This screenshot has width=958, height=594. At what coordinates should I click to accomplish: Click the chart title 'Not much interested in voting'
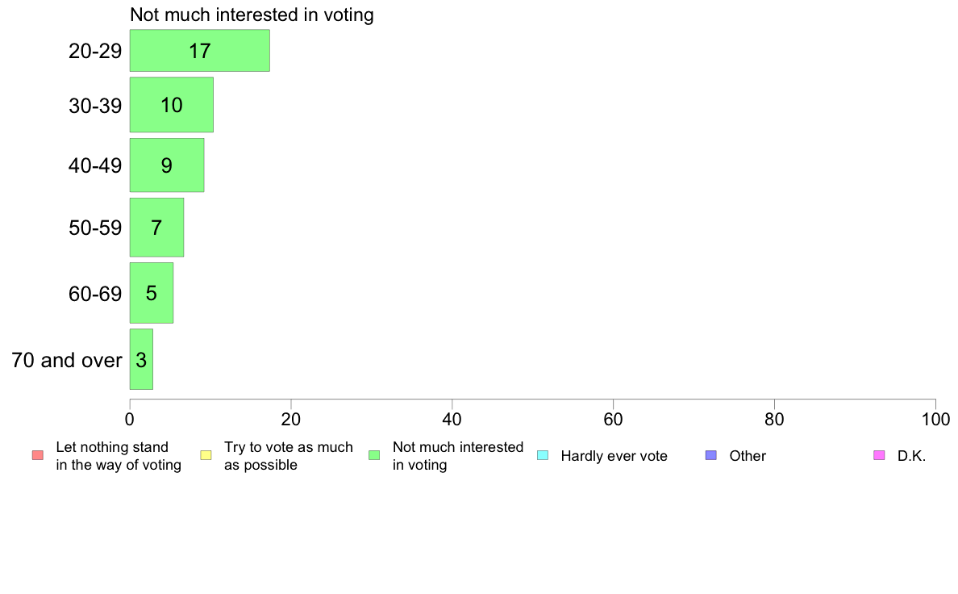(252, 15)
